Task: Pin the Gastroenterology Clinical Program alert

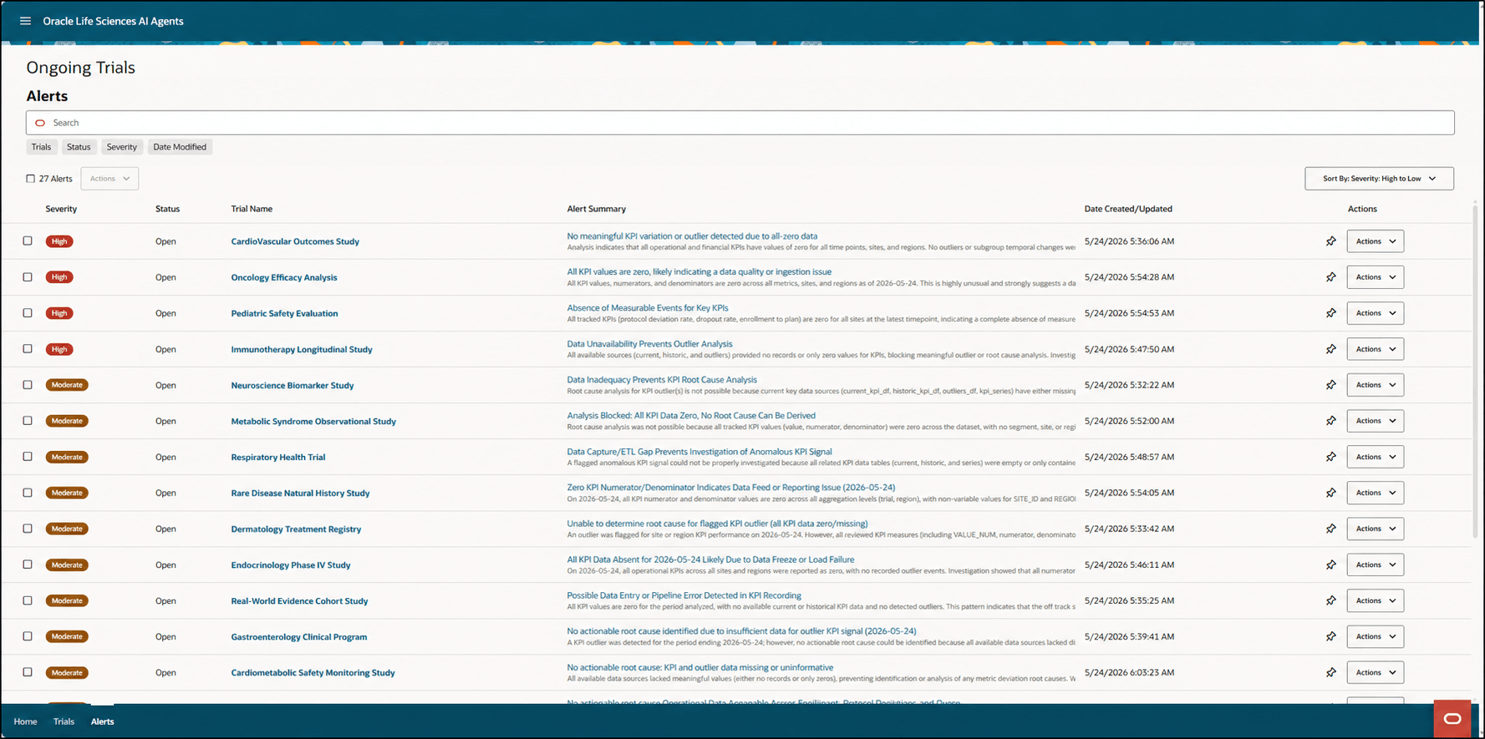Action: pyautogui.click(x=1330, y=636)
